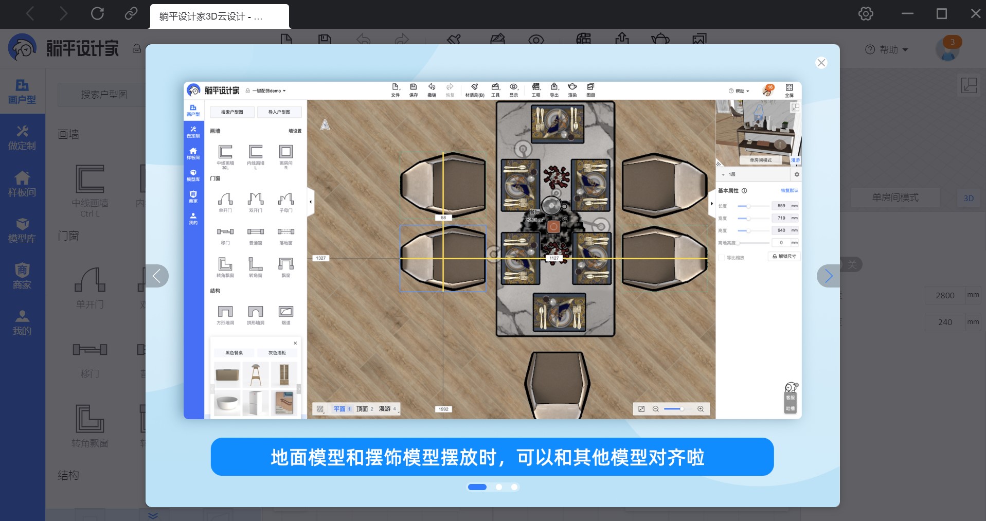This screenshot has width=986, height=521.
Task: Jump to the third carousel dot
Action: pos(514,487)
